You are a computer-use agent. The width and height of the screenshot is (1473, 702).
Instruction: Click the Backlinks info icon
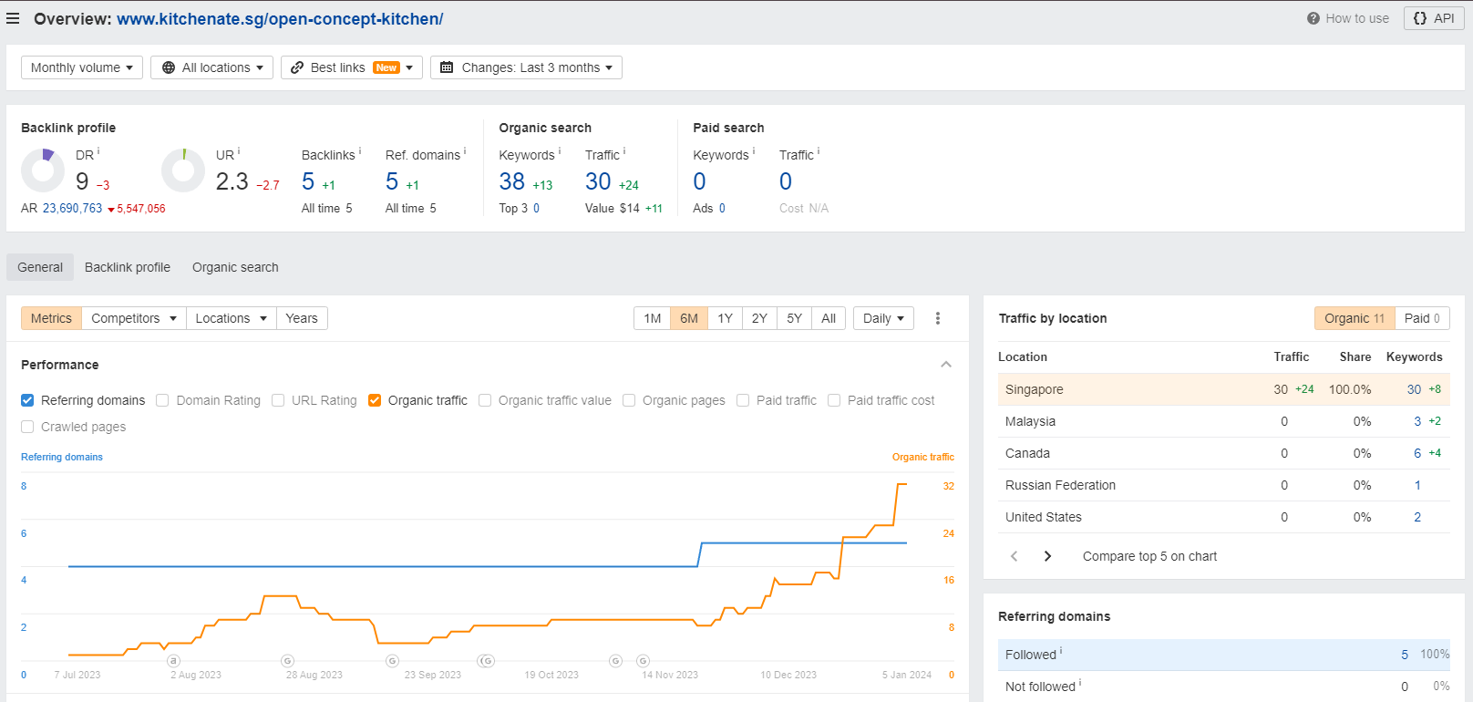click(x=360, y=151)
